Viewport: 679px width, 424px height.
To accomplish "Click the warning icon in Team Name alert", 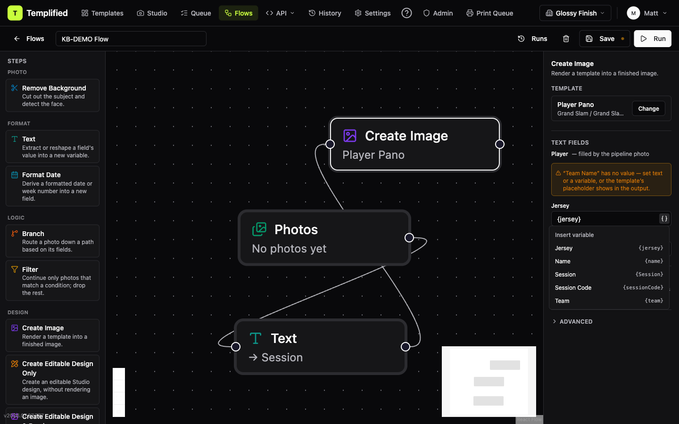I will 558,173.
